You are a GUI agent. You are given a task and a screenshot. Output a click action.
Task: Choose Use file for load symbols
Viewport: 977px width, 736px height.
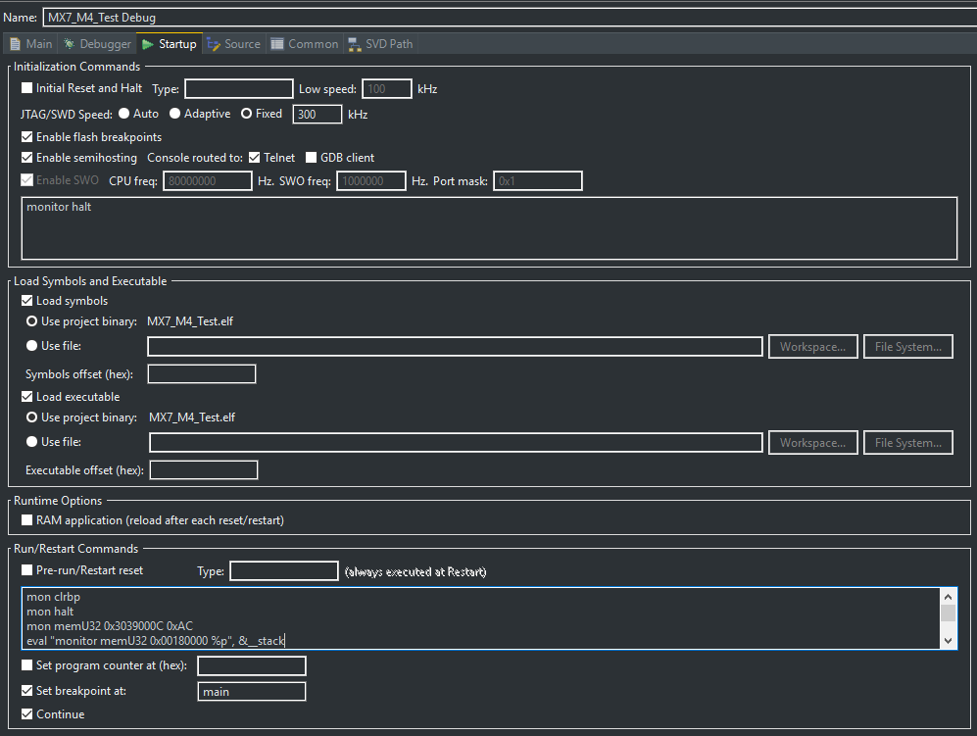[30, 345]
